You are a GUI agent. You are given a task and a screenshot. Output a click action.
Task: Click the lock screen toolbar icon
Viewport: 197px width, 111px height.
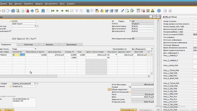click(x=37, y=11)
